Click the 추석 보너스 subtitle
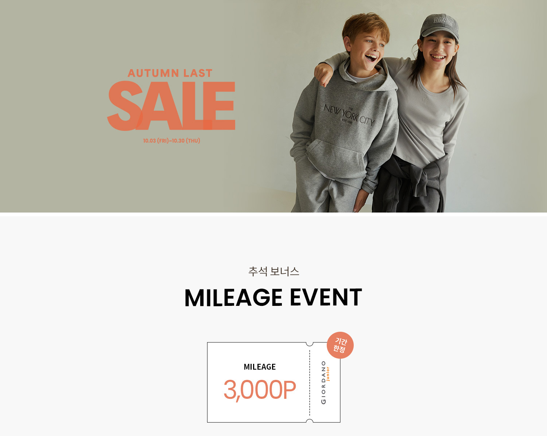The height and width of the screenshot is (436, 547). [x=273, y=271]
